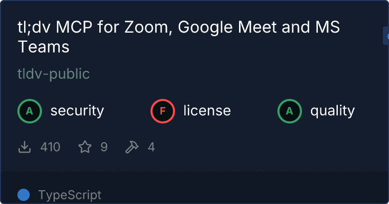Click the TypeScript language label
Viewport: 389px width, 204px height.
pos(70,195)
